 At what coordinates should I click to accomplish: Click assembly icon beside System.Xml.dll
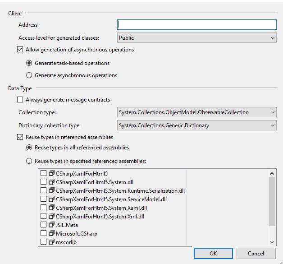point(51,216)
